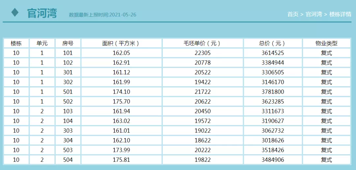
Task: Click the 面积（平方米） column header
Action: pyautogui.click(x=121, y=43)
